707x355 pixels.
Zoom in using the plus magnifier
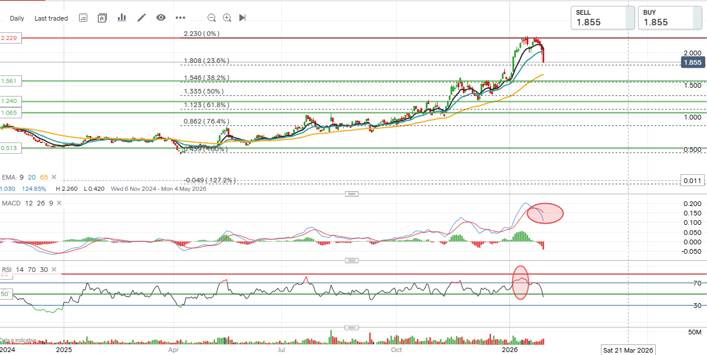227,18
